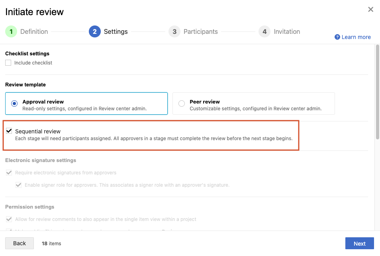Choose the Peer review template
Image resolution: width=380 pixels, height=256 pixels.
(x=253, y=104)
